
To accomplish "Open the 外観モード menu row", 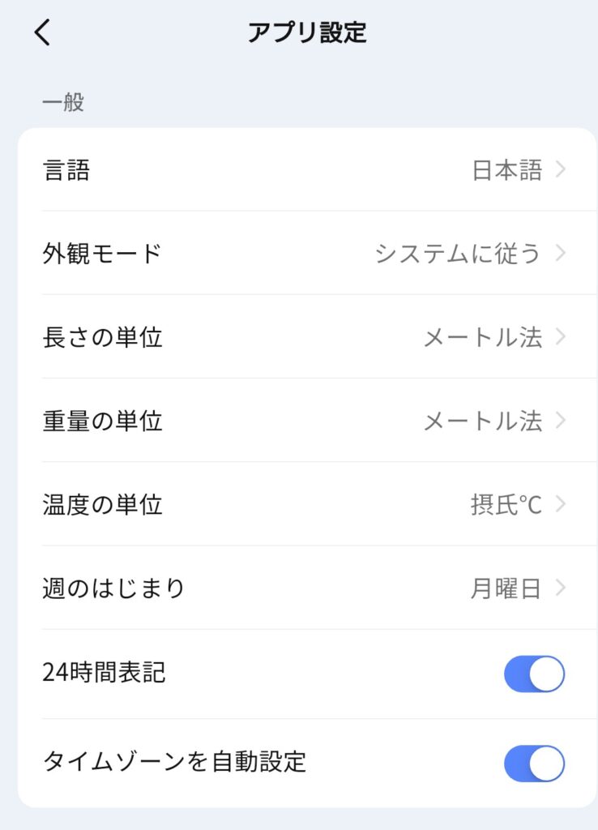I will tap(102, 254).
